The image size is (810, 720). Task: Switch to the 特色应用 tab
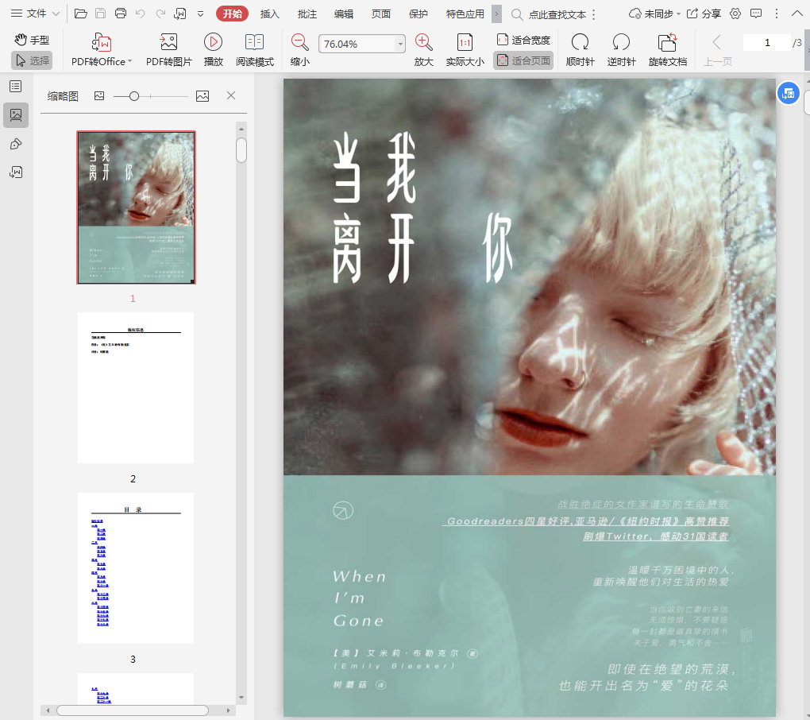coord(465,14)
